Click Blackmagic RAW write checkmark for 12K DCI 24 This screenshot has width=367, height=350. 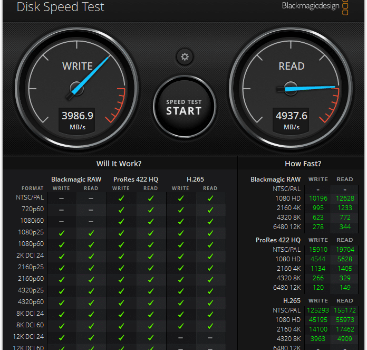62,337
